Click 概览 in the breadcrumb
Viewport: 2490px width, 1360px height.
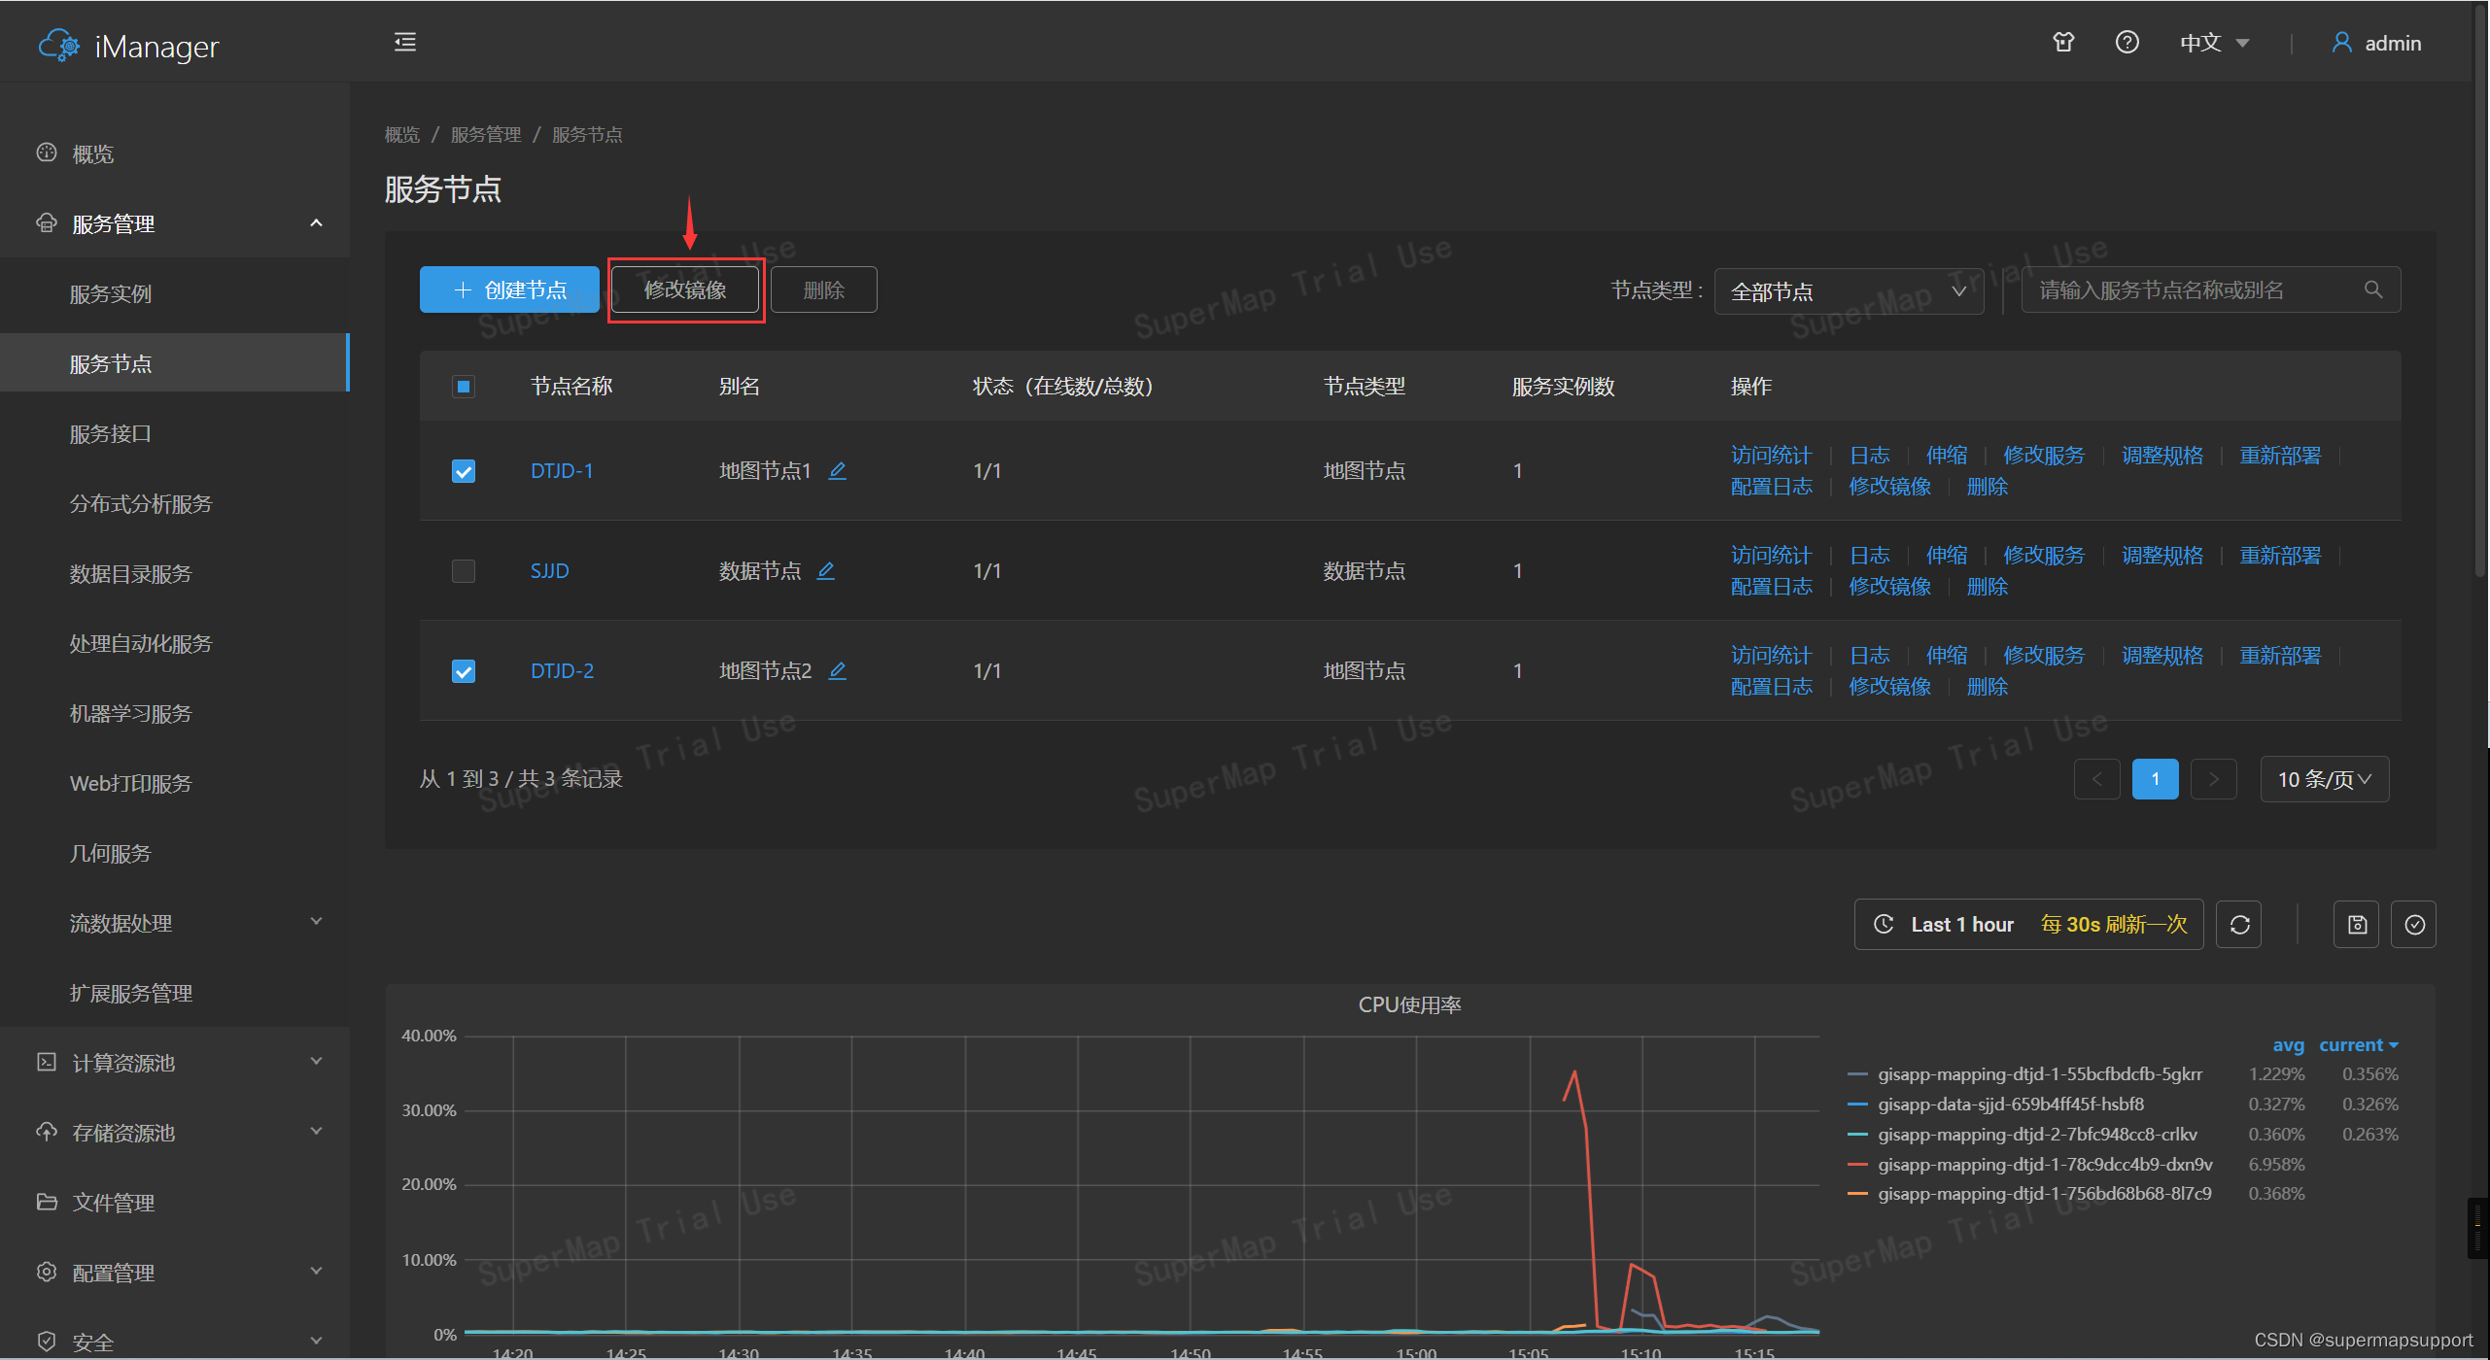402,134
